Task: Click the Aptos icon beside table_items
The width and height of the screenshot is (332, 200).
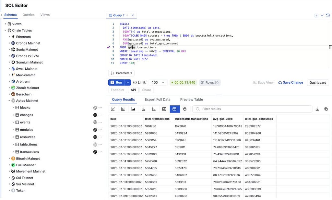Action: [95, 144]
